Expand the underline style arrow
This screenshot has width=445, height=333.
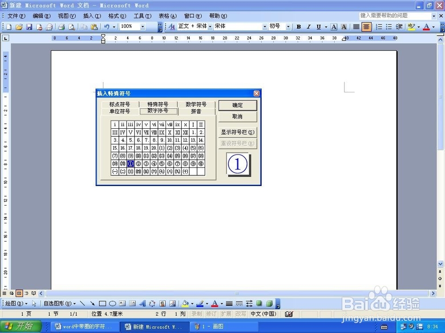[x=326, y=27]
